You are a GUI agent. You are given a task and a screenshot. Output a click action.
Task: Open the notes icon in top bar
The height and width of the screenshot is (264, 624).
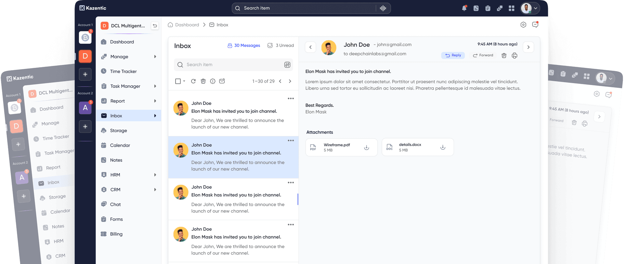point(476,8)
